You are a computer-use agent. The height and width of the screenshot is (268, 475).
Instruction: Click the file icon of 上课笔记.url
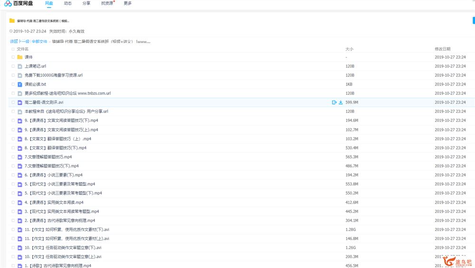click(x=19, y=66)
